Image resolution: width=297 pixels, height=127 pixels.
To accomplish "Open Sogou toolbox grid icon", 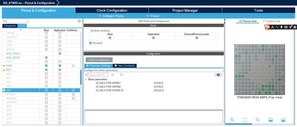I will pos(295,27).
